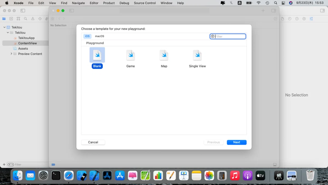Click the template Filter search field
This screenshot has height=185, width=328.
[228, 36]
